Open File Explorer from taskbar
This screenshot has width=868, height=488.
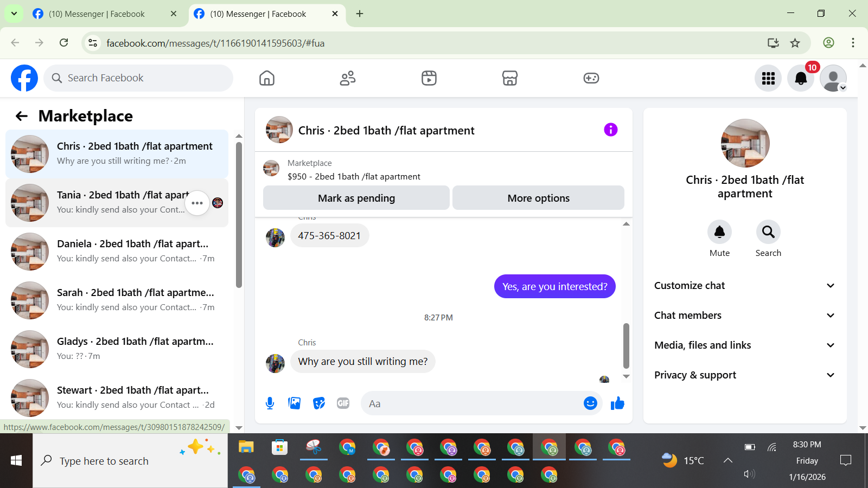tap(246, 447)
